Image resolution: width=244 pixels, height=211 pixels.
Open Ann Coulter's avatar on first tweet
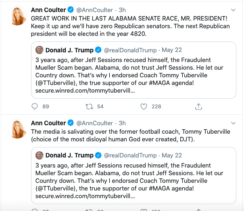pos(17,17)
